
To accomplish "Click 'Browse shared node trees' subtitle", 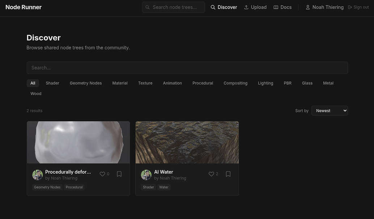I will click(78, 48).
